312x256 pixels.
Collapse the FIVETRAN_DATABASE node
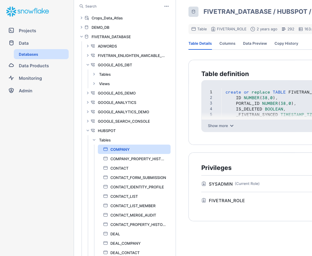pyautogui.click(x=82, y=37)
